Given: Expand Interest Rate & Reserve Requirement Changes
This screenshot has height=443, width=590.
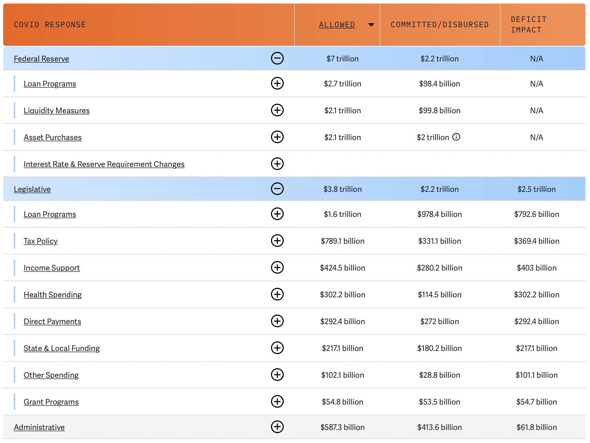Looking at the screenshot, I should pos(277,164).
